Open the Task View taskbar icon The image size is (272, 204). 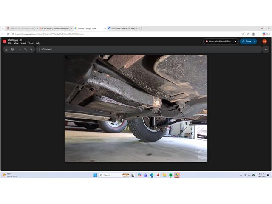coord(133,175)
